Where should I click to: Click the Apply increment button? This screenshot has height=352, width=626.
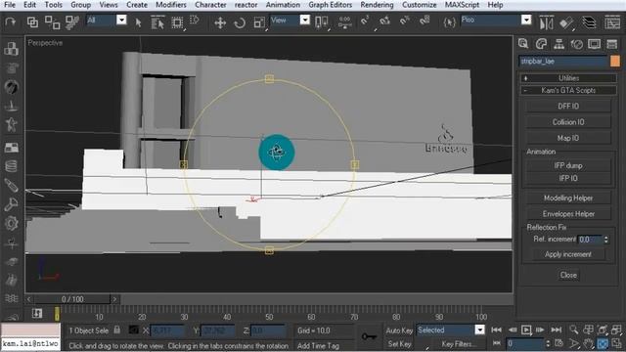pos(568,254)
